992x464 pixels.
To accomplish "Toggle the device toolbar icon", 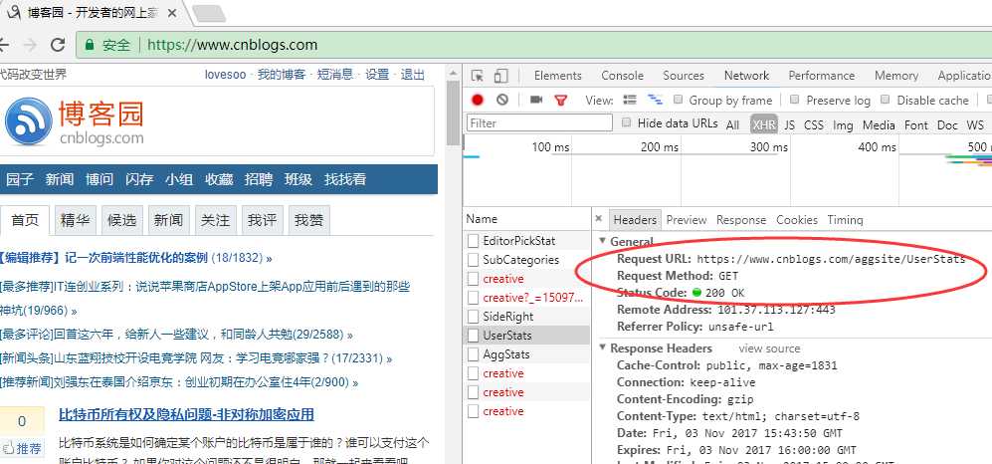I will pos(500,76).
